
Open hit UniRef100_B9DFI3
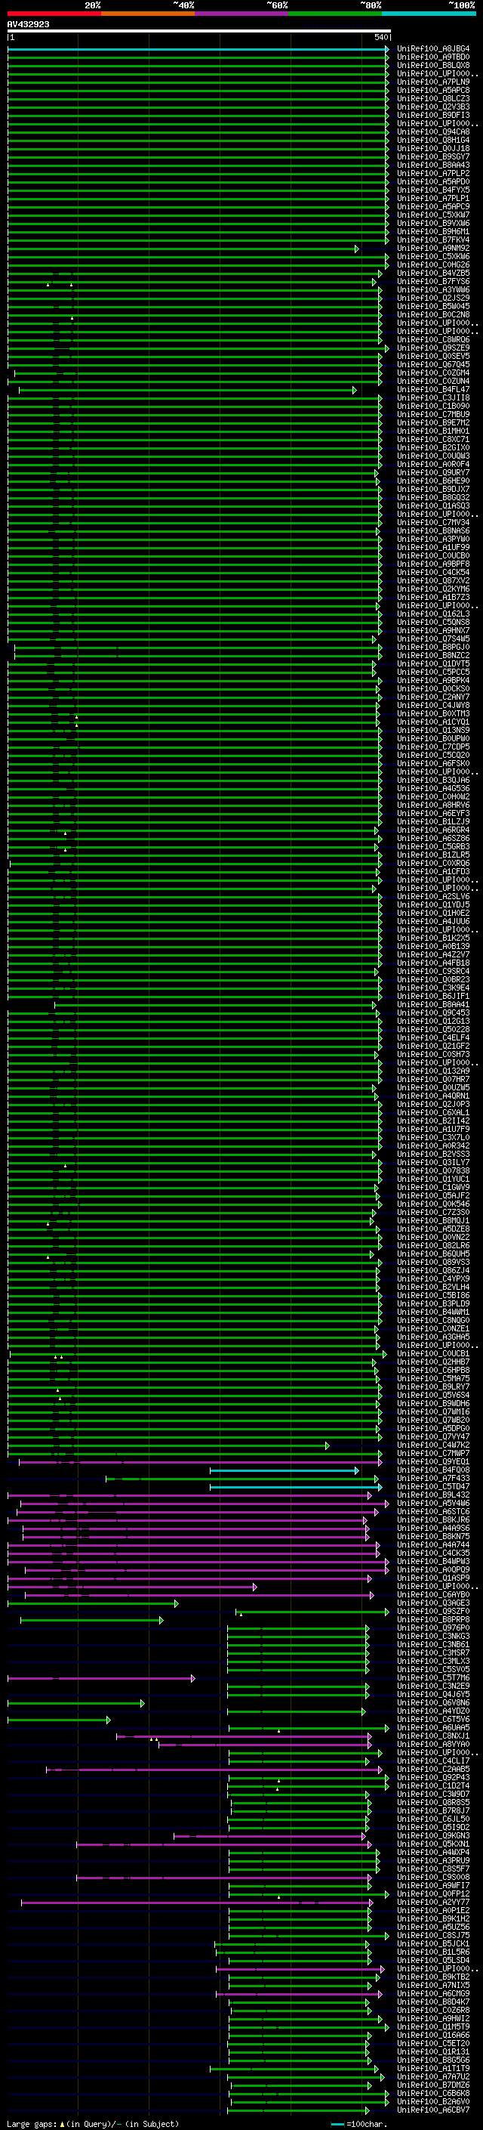433,115
